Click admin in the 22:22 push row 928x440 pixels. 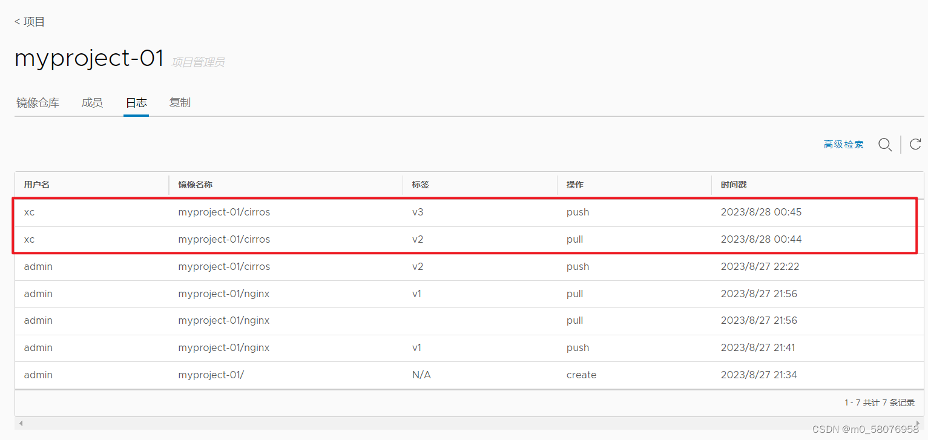[x=38, y=267]
